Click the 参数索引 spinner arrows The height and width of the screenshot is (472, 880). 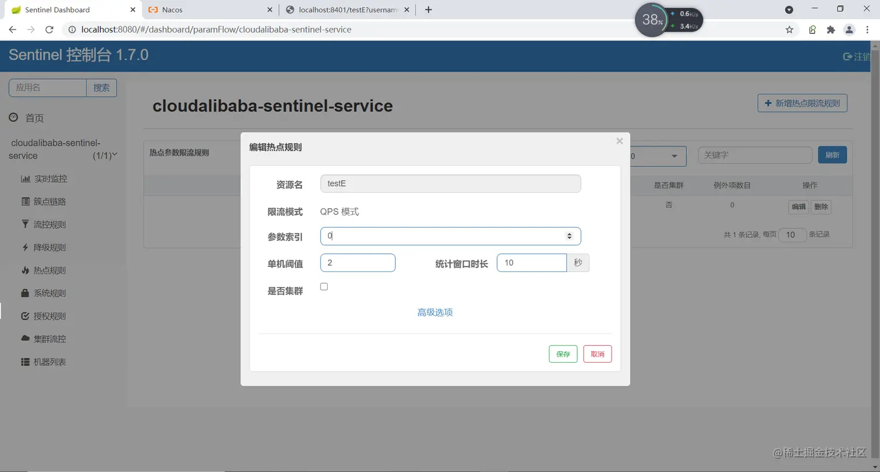569,236
